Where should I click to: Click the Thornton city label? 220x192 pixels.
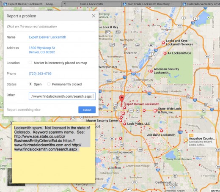[x=130, y=53]
